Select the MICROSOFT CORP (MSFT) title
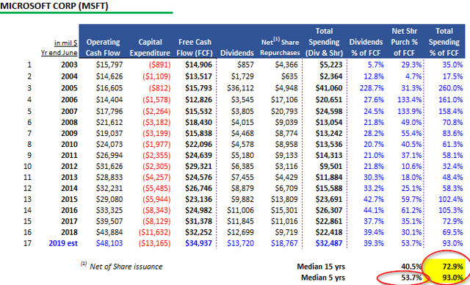This screenshot has height=285, width=470. (x=54, y=6)
